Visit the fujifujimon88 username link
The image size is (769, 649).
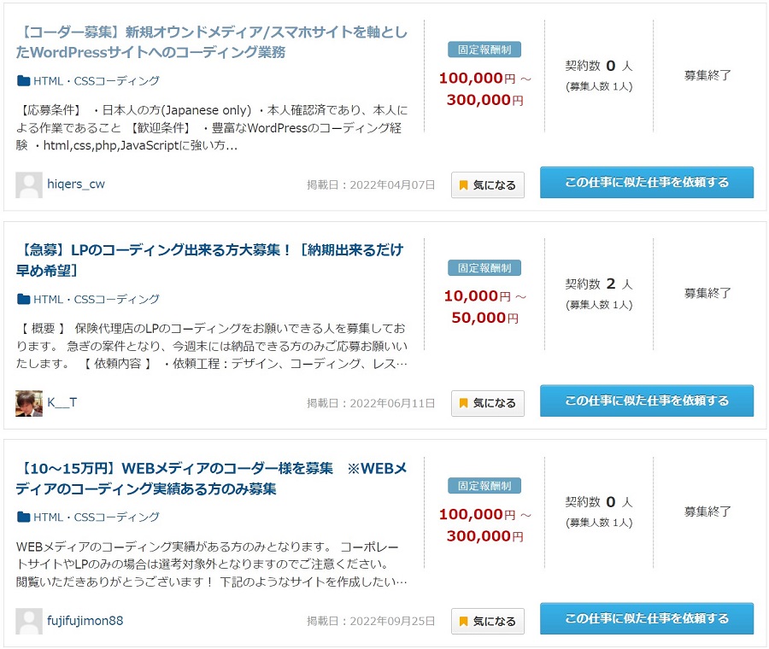pyautogui.click(x=85, y=621)
